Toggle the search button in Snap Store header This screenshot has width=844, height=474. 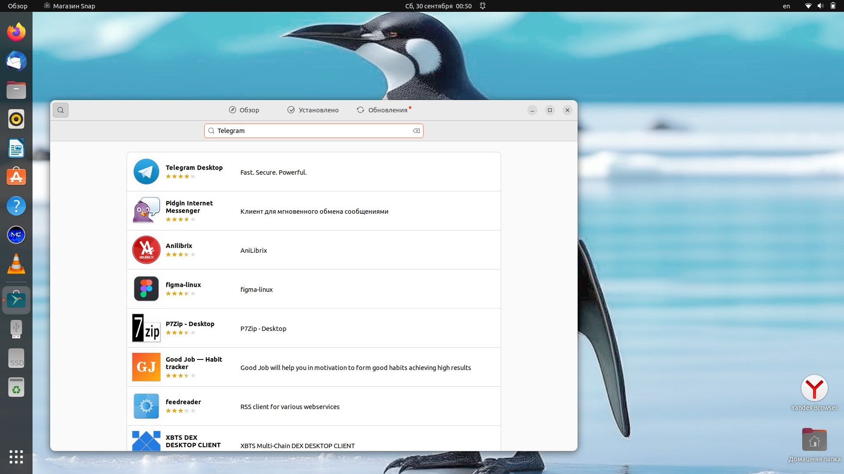[x=61, y=110]
